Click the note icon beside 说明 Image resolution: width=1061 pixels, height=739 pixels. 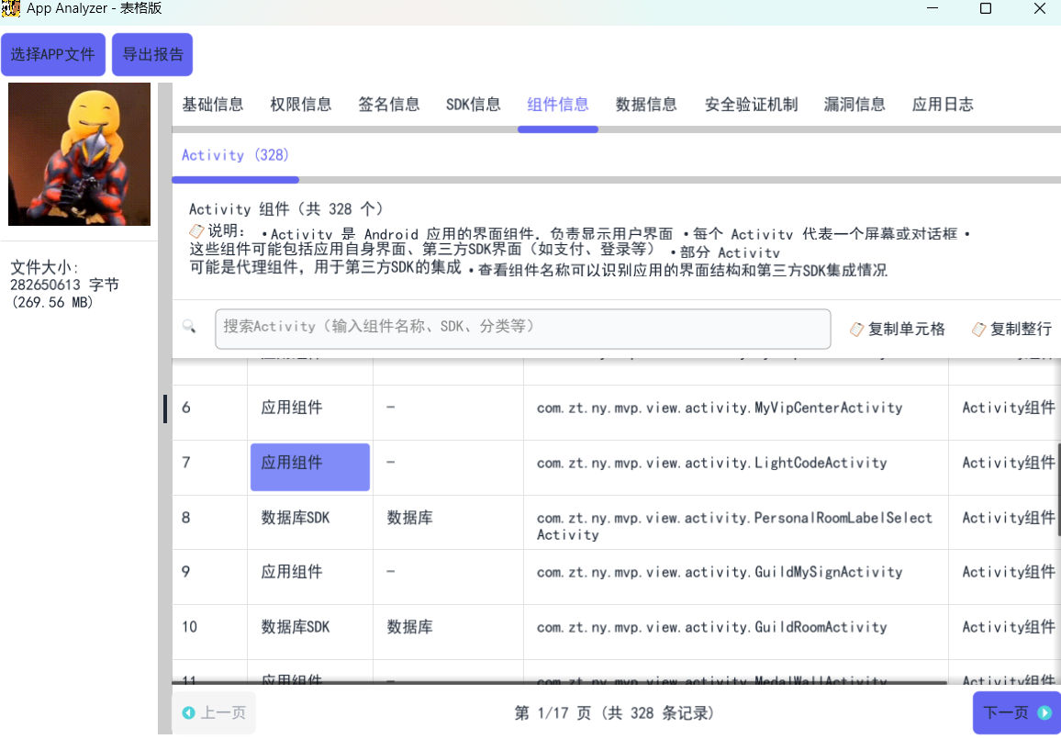pyautogui.click(x=196, y=231)
